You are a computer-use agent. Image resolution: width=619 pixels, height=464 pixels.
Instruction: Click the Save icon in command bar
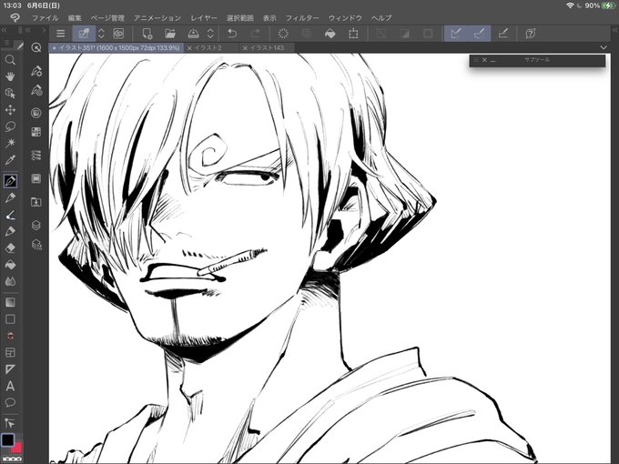[193, 34]
